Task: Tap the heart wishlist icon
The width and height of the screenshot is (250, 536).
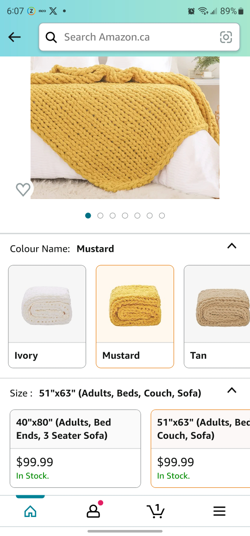Action: click(23, 189)
